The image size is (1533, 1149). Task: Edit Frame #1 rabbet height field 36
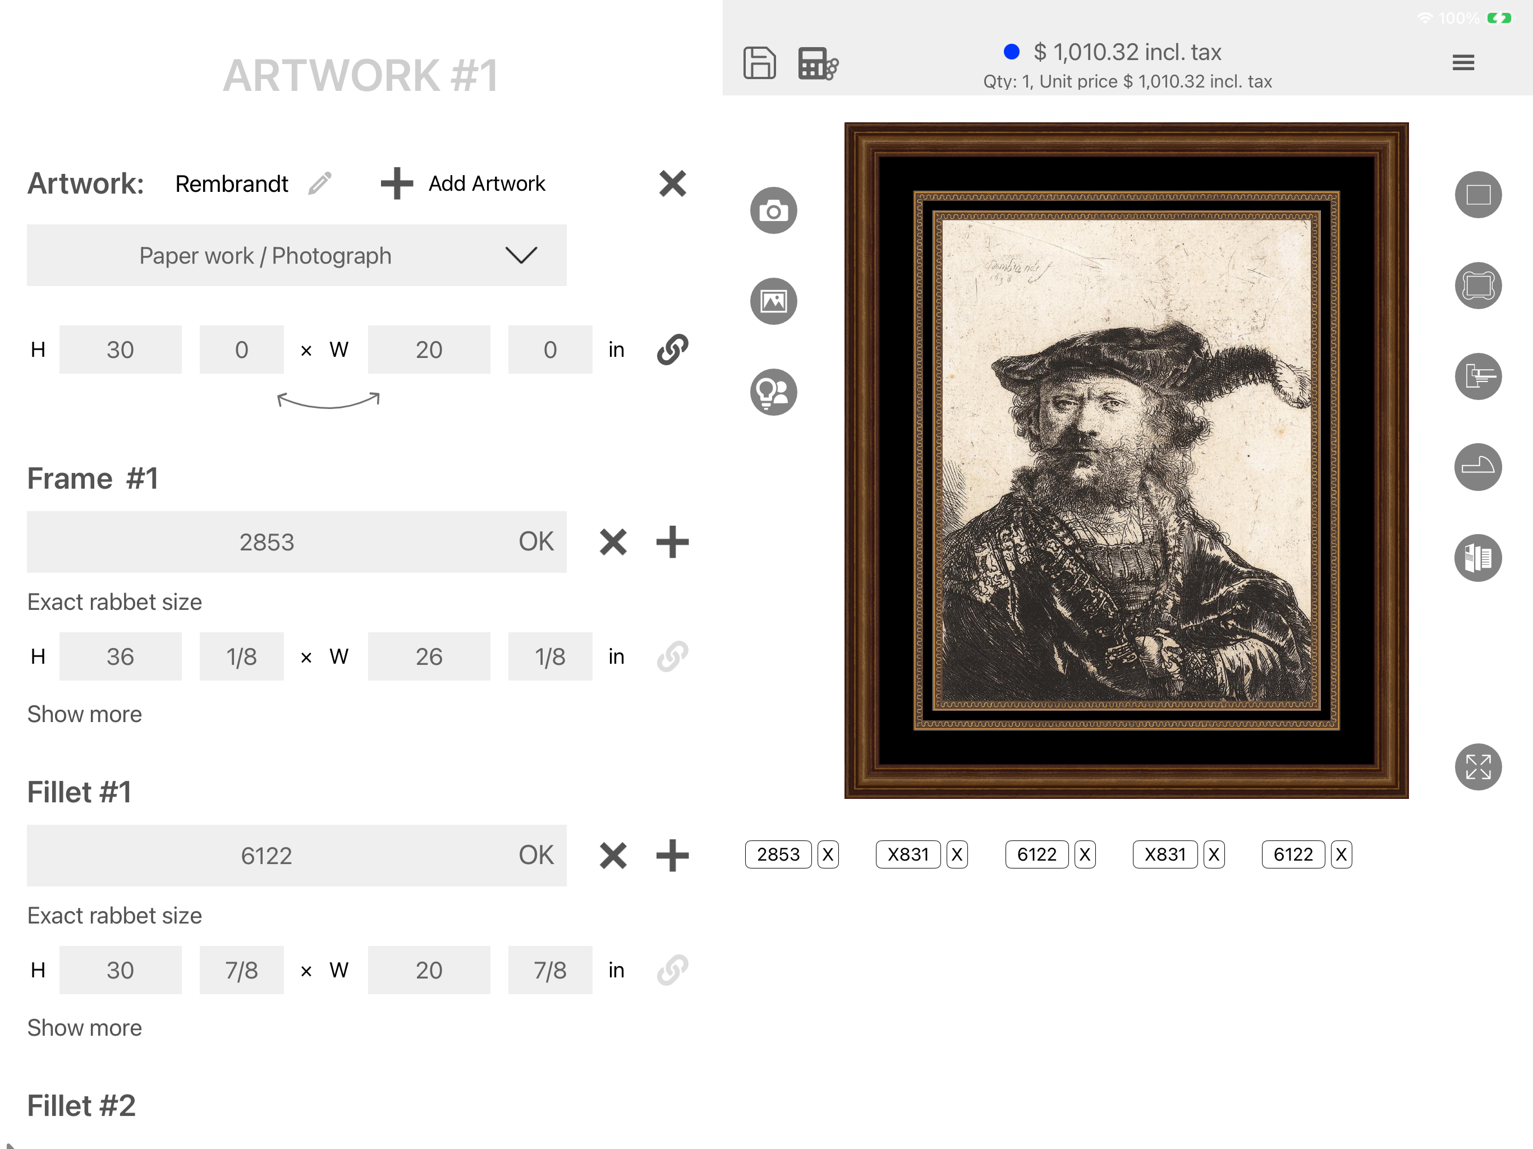(x=121, y=656)
